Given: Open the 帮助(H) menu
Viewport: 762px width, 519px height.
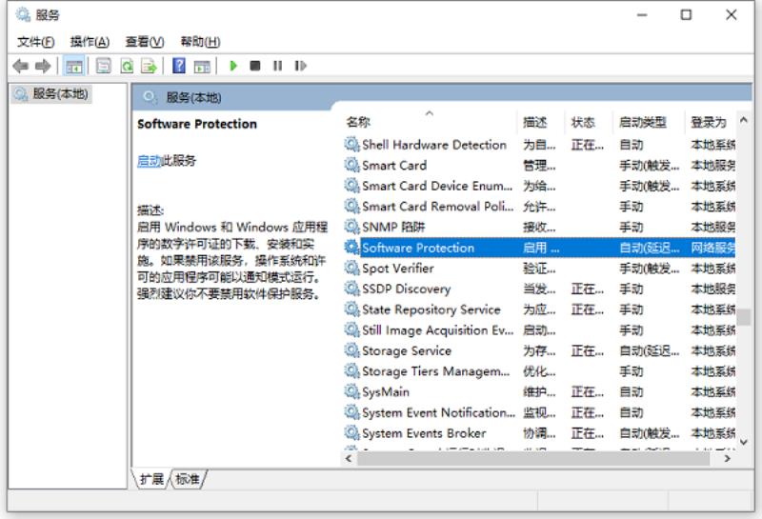Looking at the screenshot, I should tap(200, 42).
